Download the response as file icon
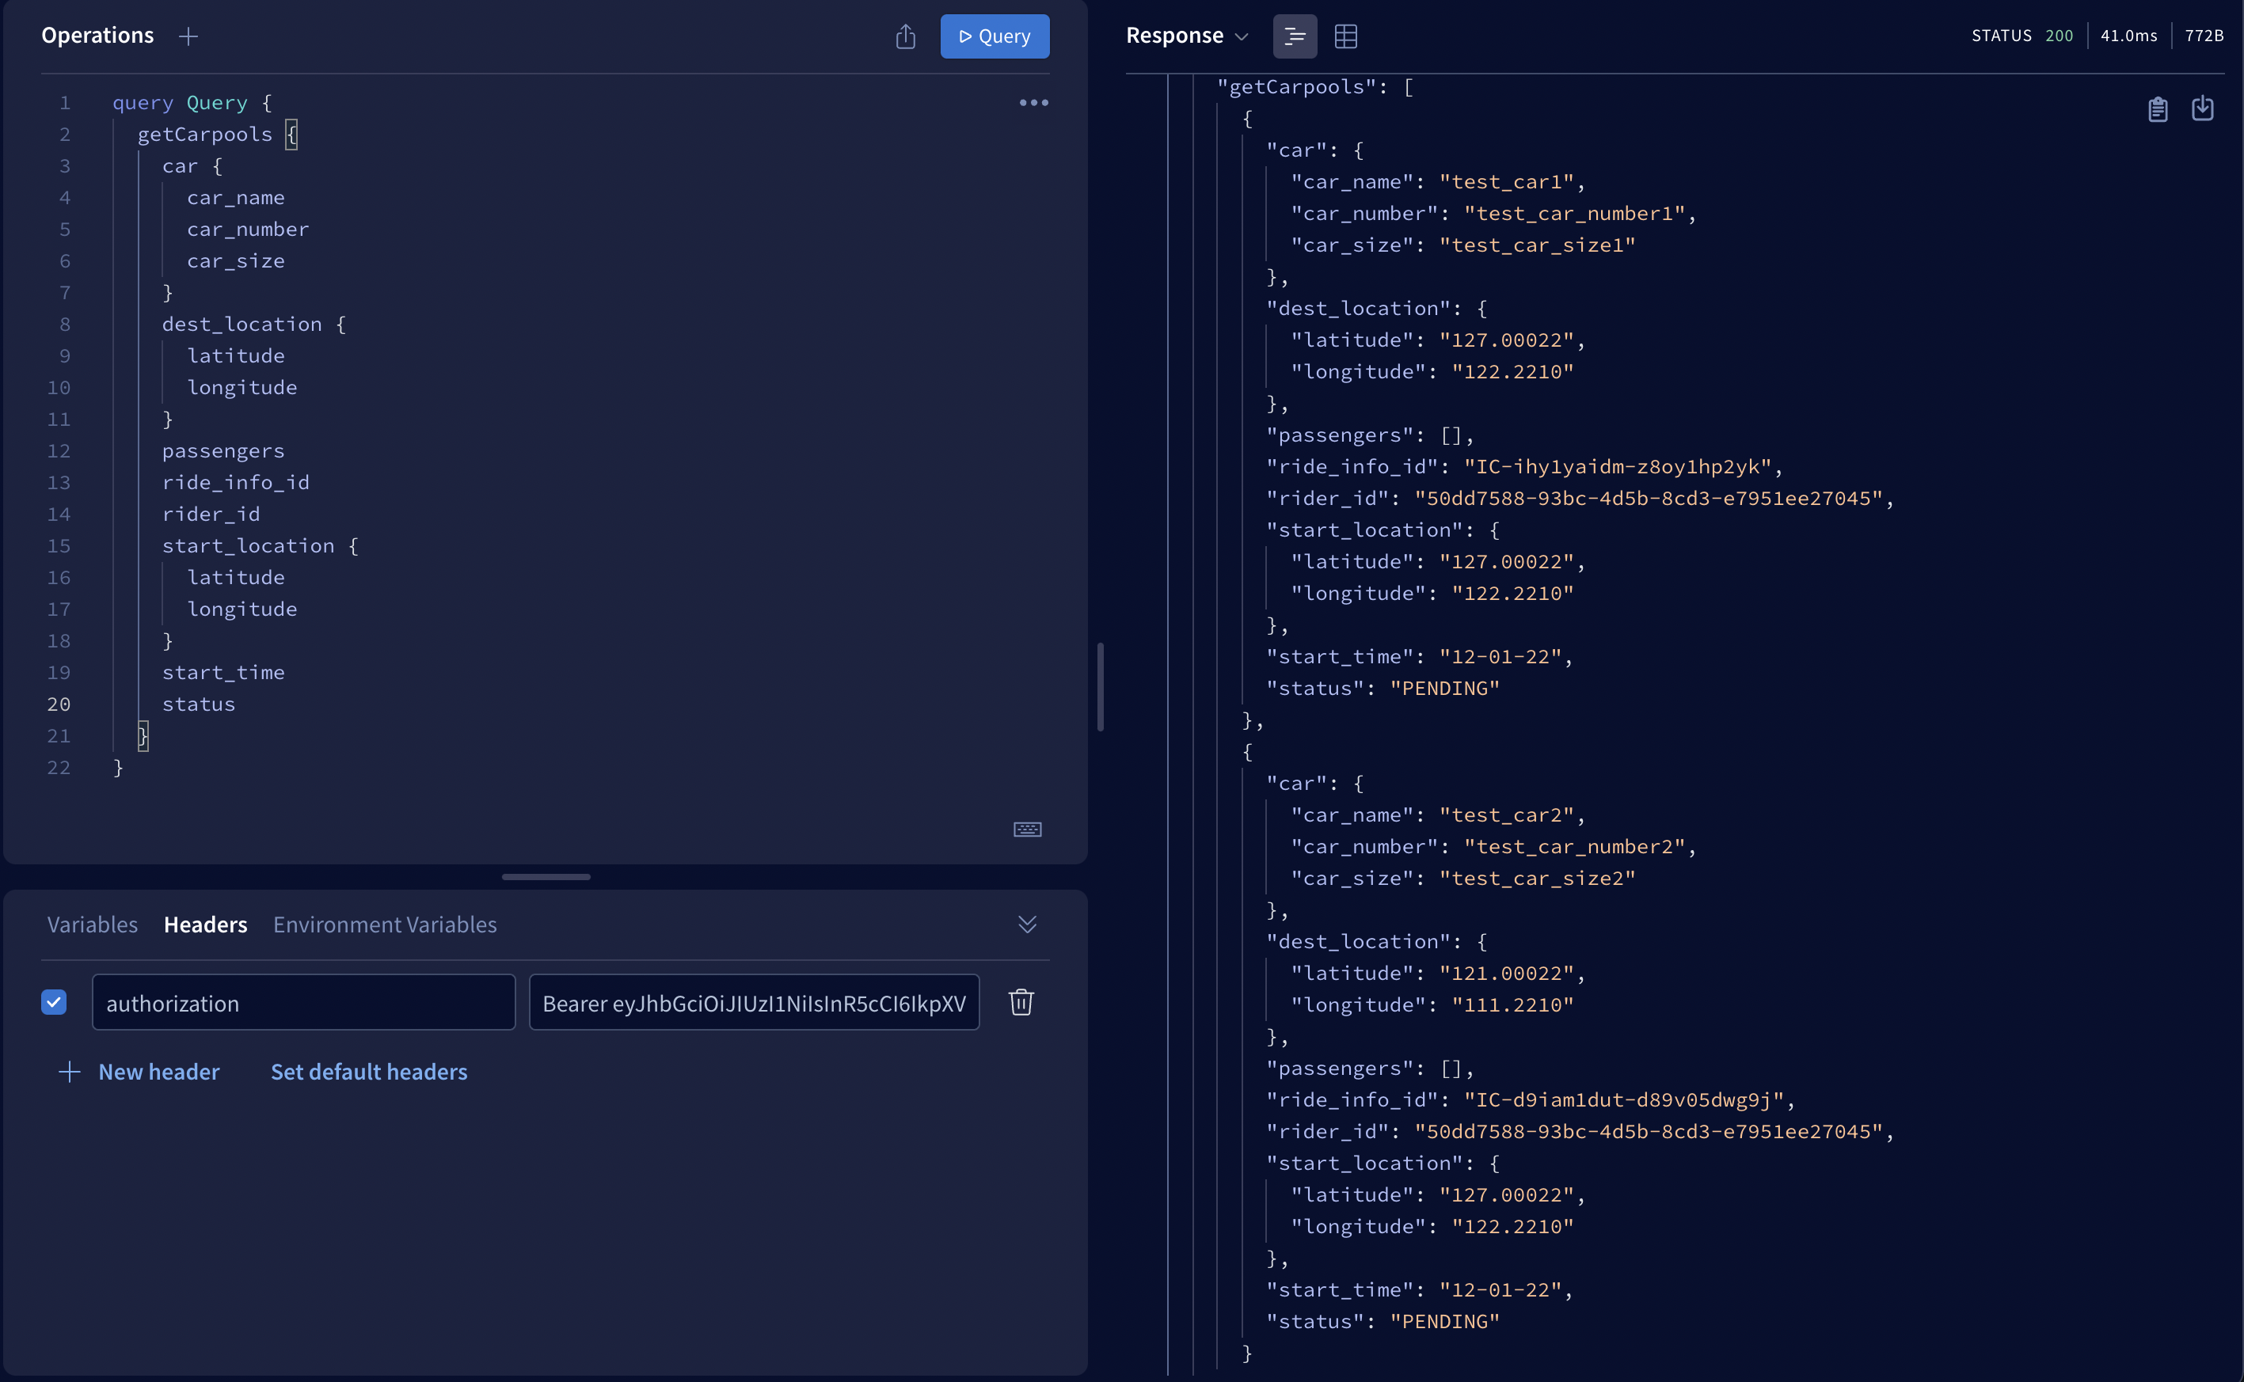 2202,108
